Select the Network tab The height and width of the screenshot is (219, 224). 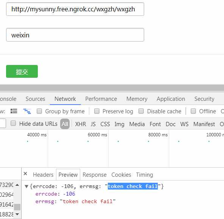click(65, 99)
